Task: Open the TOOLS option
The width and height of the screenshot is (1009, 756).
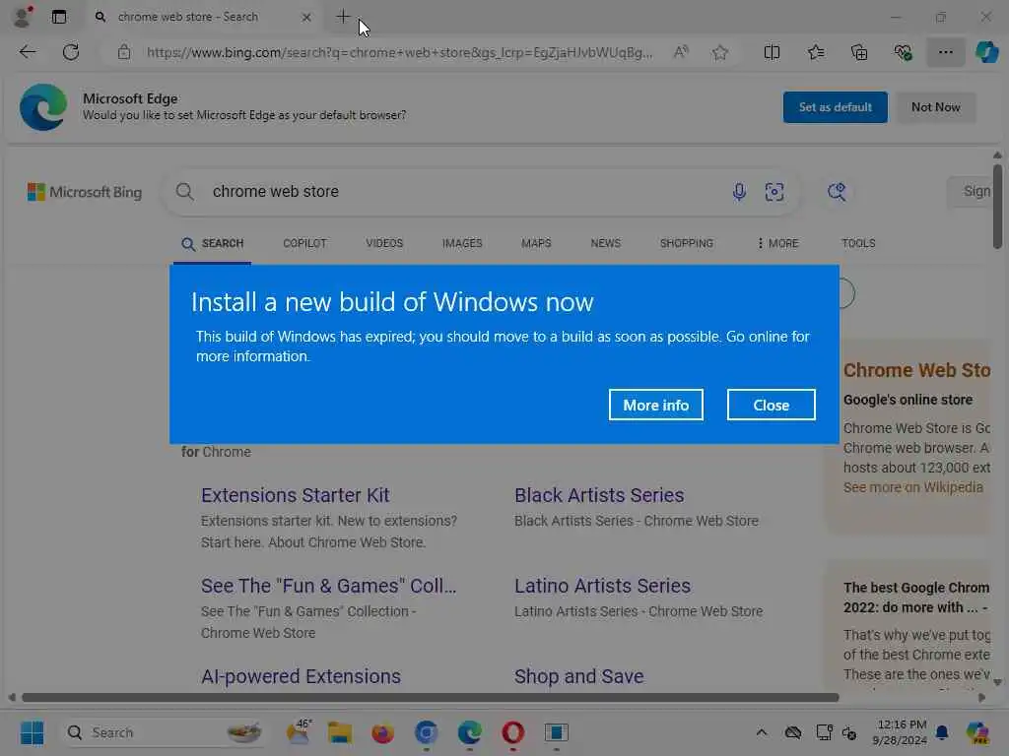Action: point(858,244)
